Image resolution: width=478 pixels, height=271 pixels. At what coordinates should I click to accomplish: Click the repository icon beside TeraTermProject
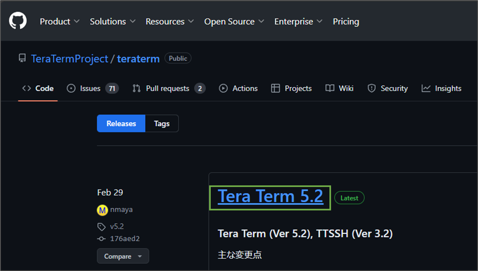coord(22,58)
